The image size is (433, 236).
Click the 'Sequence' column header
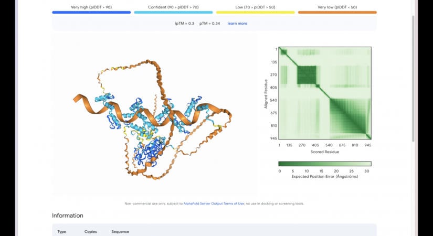(x=120, y=232)
